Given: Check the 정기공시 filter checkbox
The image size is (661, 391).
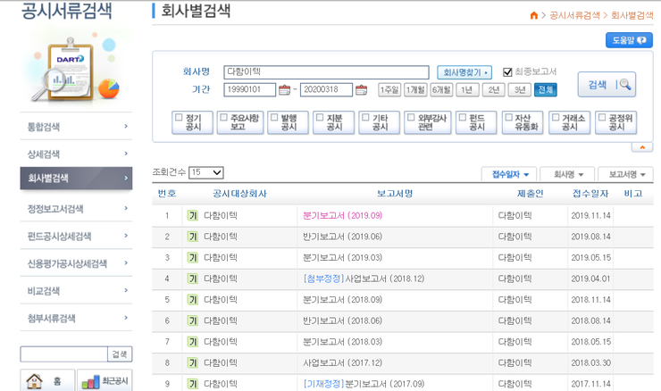Looking at the screenshot, I should [x=179, y=117].
